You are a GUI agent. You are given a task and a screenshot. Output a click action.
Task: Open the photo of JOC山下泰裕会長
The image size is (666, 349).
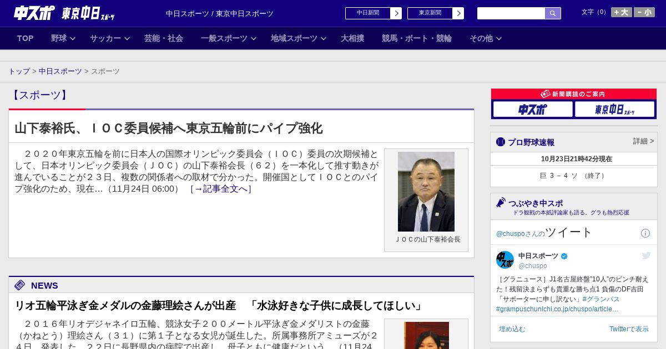pyautogui.click(x=426, y=192)
